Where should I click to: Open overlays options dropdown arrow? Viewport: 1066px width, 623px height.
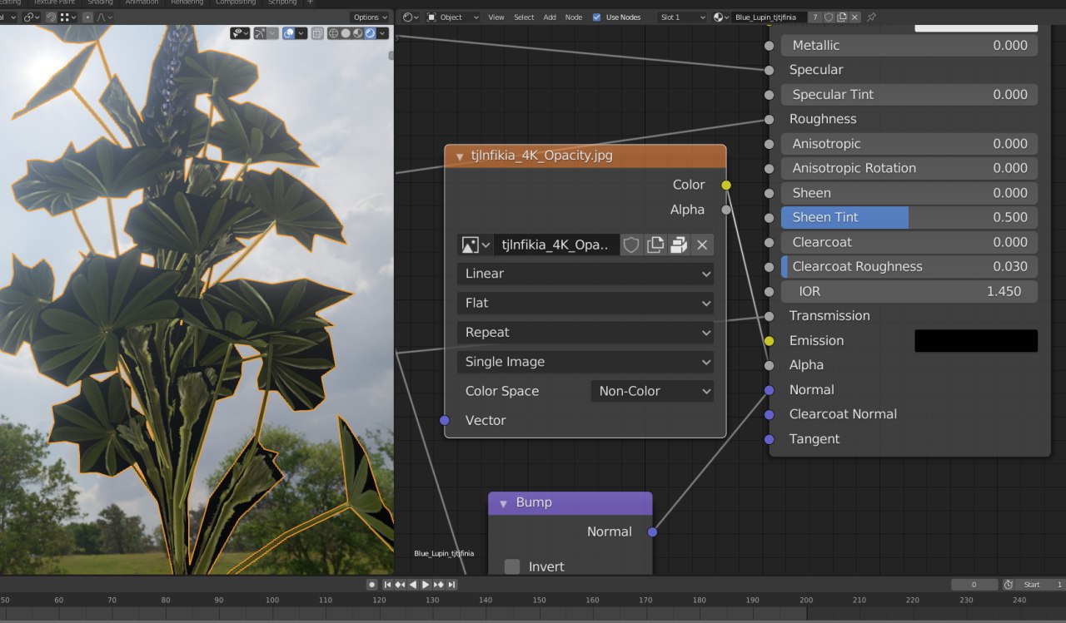[301, 33]
